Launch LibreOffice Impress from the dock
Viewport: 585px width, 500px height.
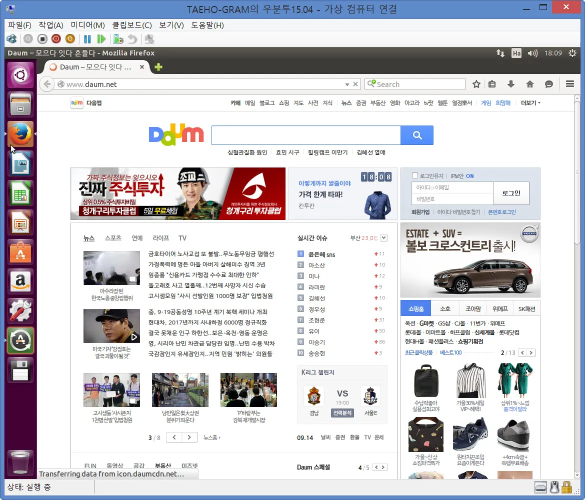coord(20,222)
